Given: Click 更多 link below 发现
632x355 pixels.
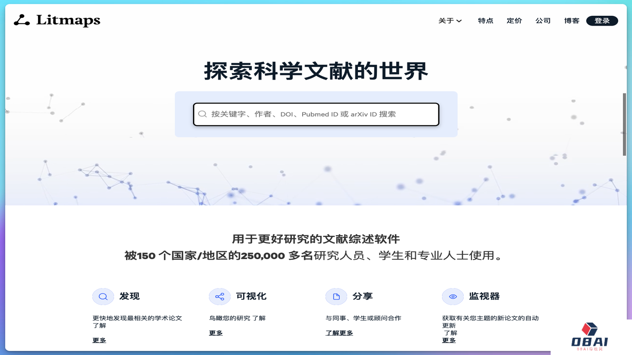Looking at the screenshot, I should pyautogui.click(x=99, y=340).
